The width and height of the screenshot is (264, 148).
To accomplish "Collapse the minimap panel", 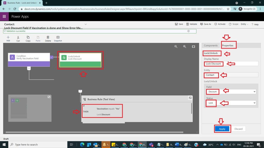I will (x=49, y=97).
